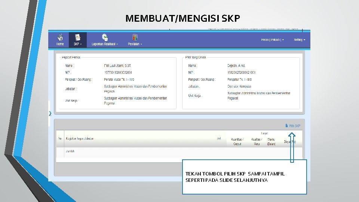
Task: Select the AK column header
Action: pyautogui.click(x=219, y=138)
